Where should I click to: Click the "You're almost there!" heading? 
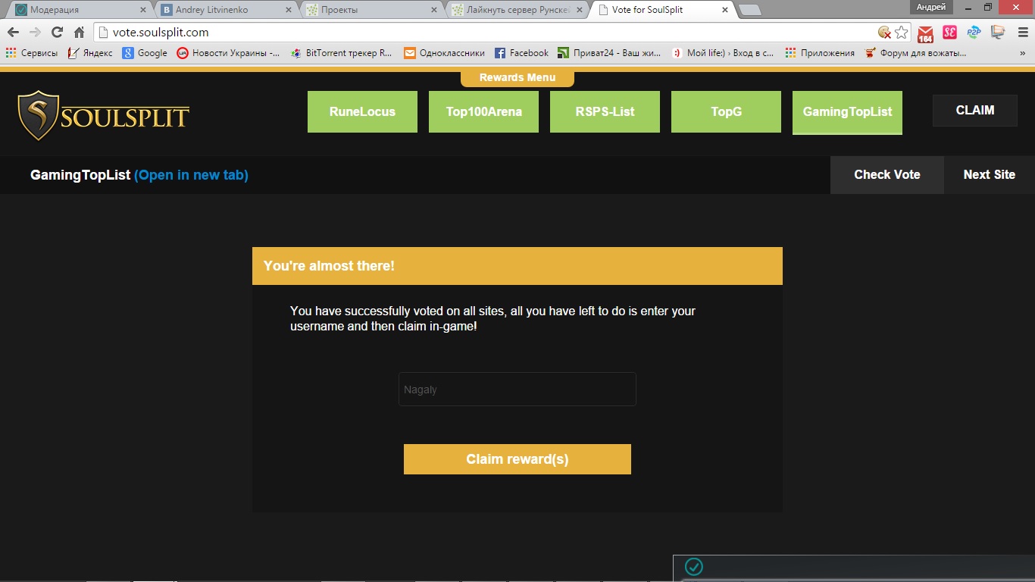coord(329,266)
